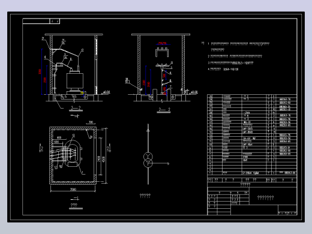Screen dimensions: 312x234
Task: Click the '2— 2' label under the right section
Action: (164, 109)
